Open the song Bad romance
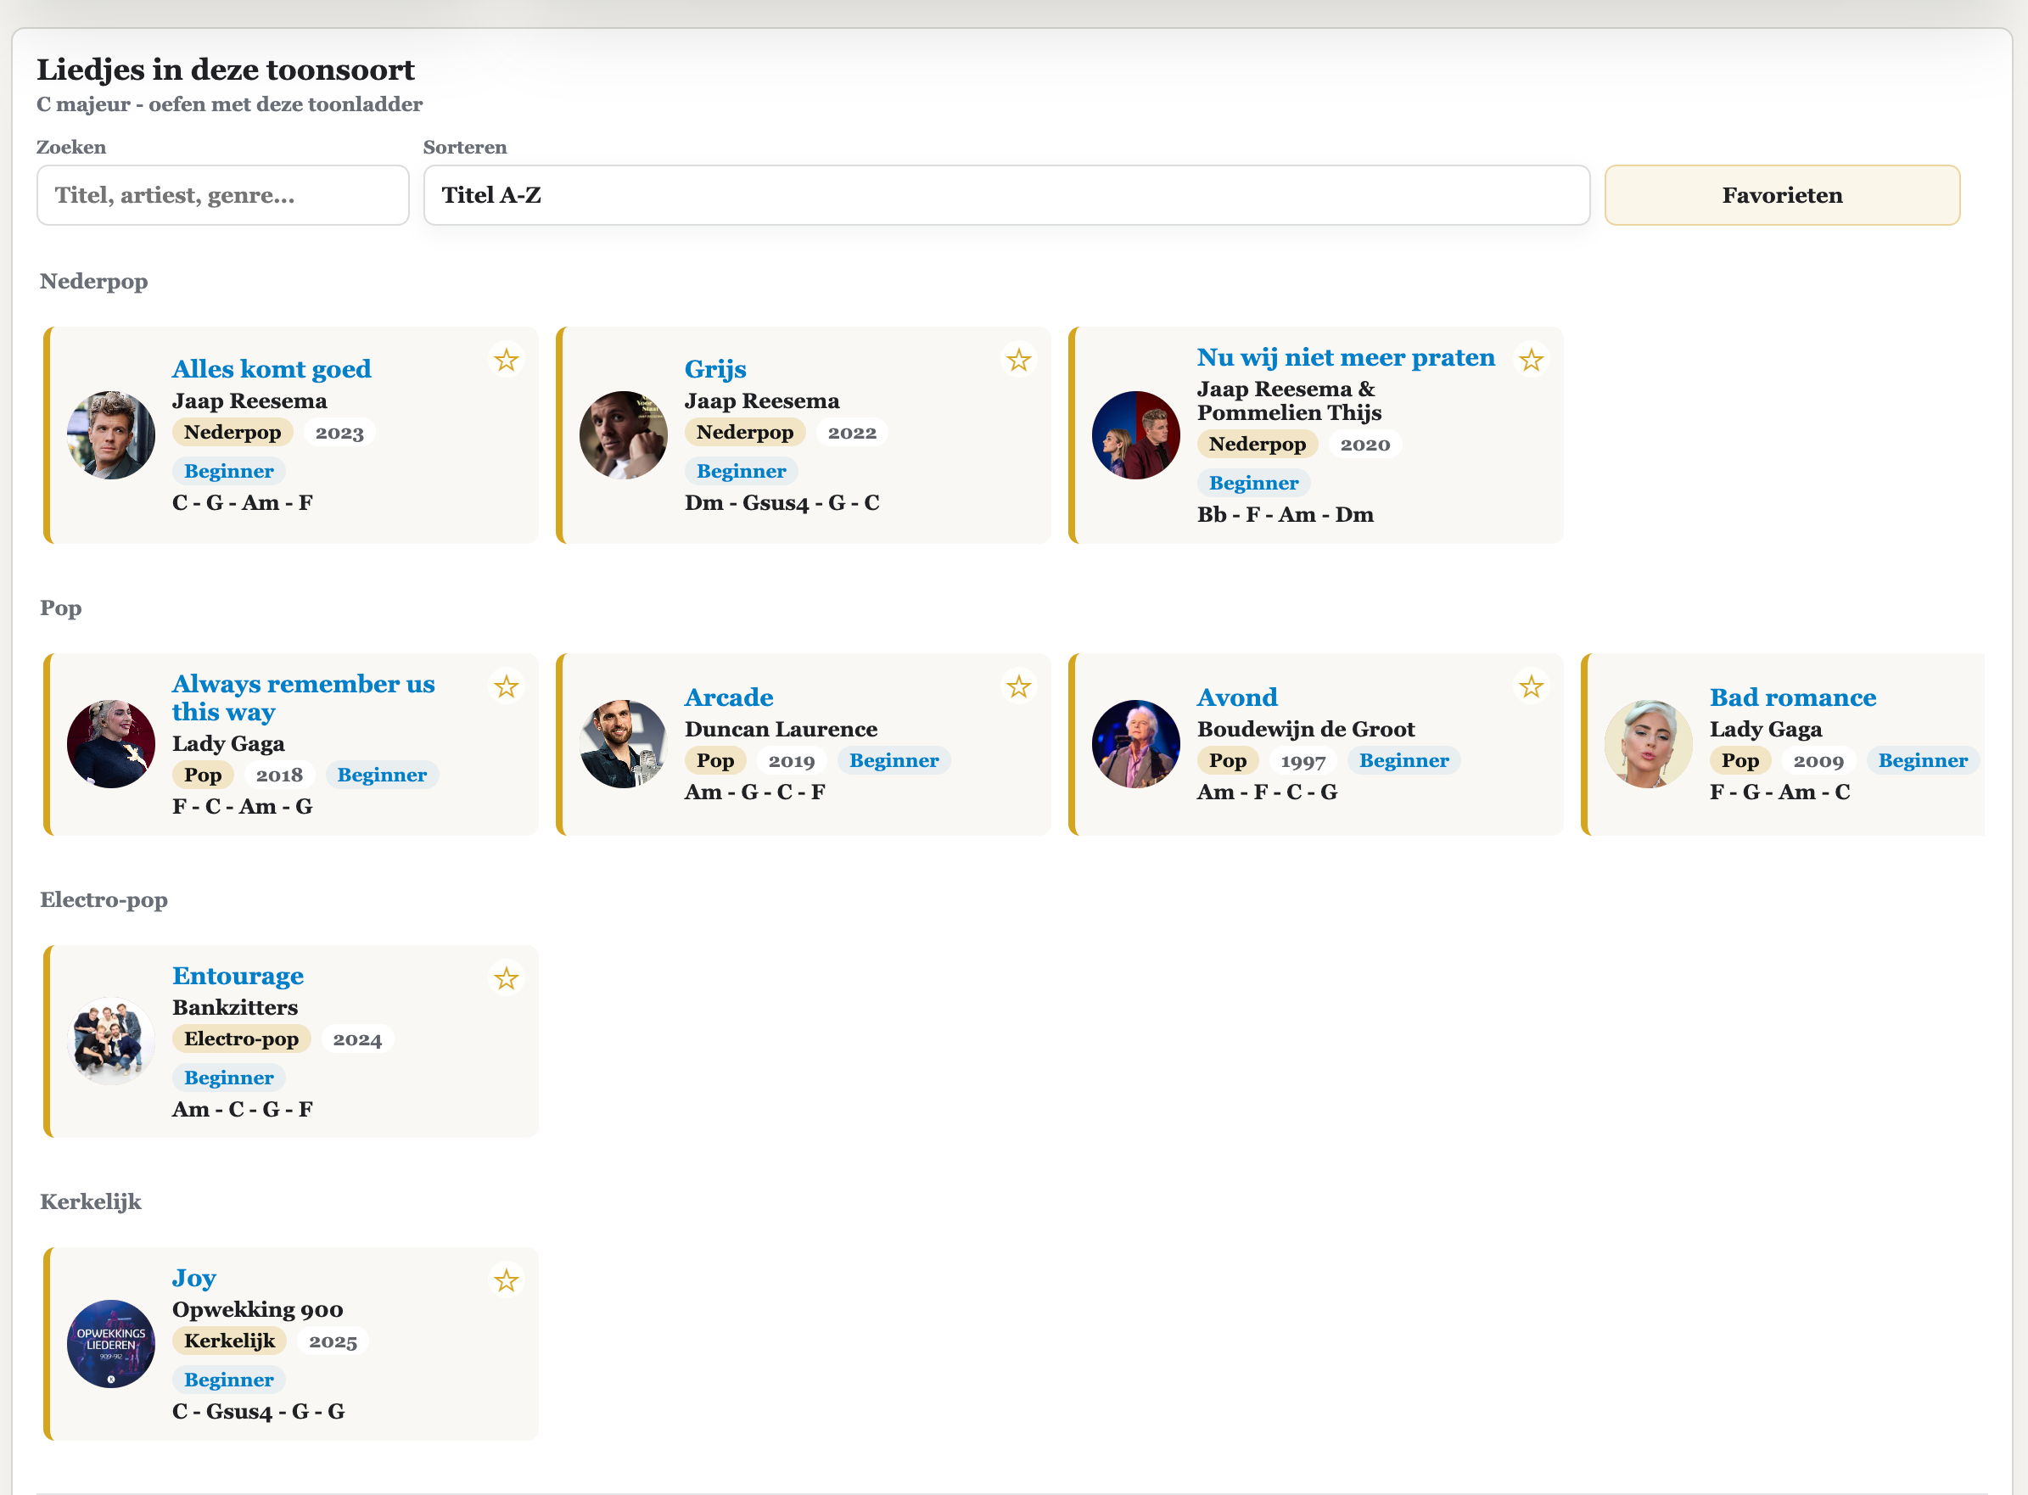The height and width of the screenshot is (1495, 2028). (x=1793, y=697)
